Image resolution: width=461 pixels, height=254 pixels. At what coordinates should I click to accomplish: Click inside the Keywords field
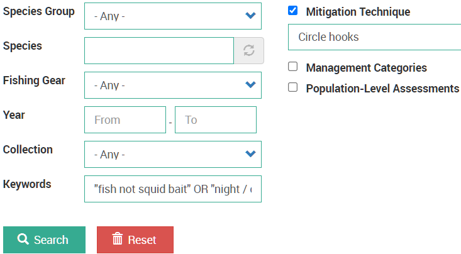[173, 189]
